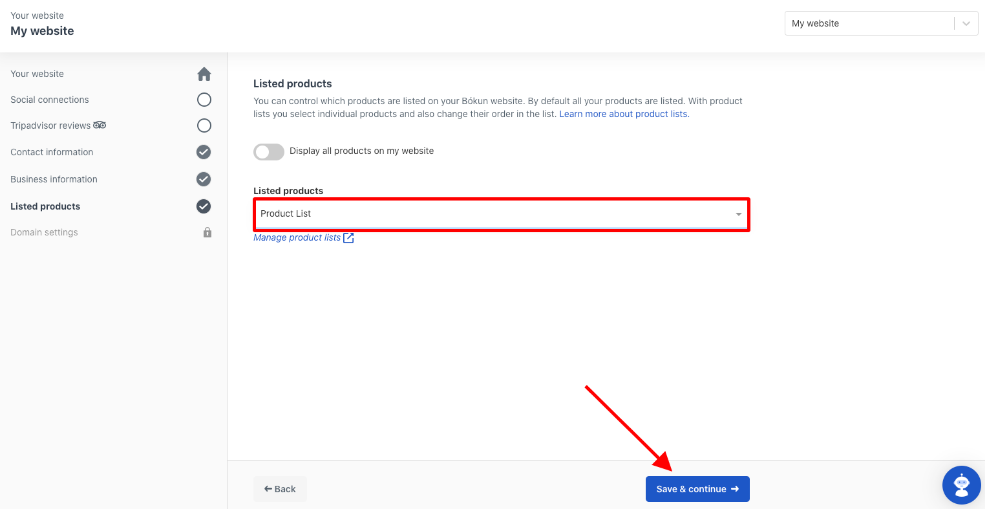Open the Product List dropdown
Viewport: 998px width, 522px height.
click(502, 214)
